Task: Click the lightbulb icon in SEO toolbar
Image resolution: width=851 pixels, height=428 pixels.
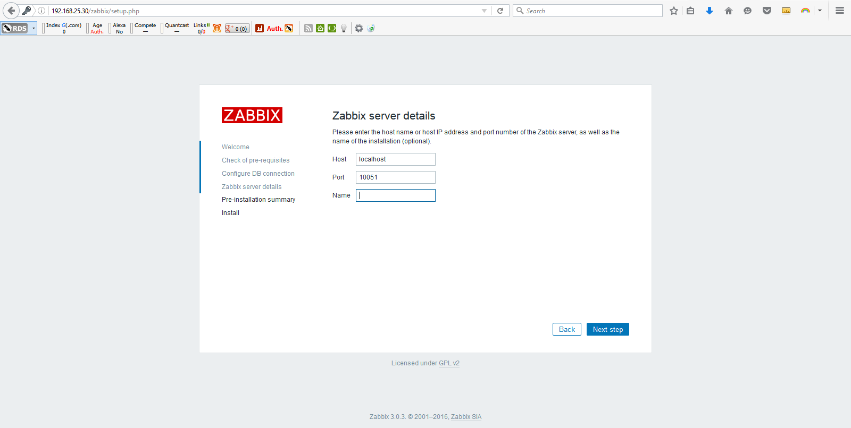Action: pyautogui.click(x=344, y=28)
